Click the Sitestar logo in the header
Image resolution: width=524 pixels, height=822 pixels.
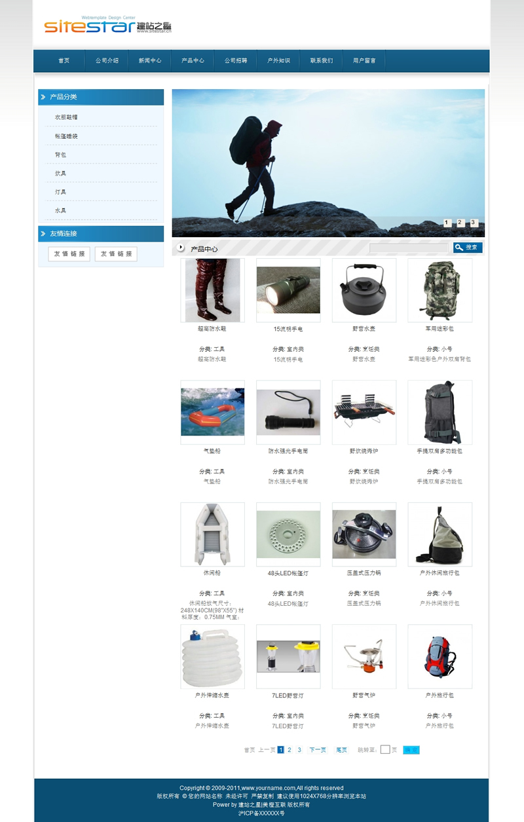coord(107,26)
